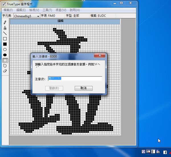The height and width of the screenshot is (157, 171).
Task: Select the hollow ellipse tool
Action: point(5,50)
